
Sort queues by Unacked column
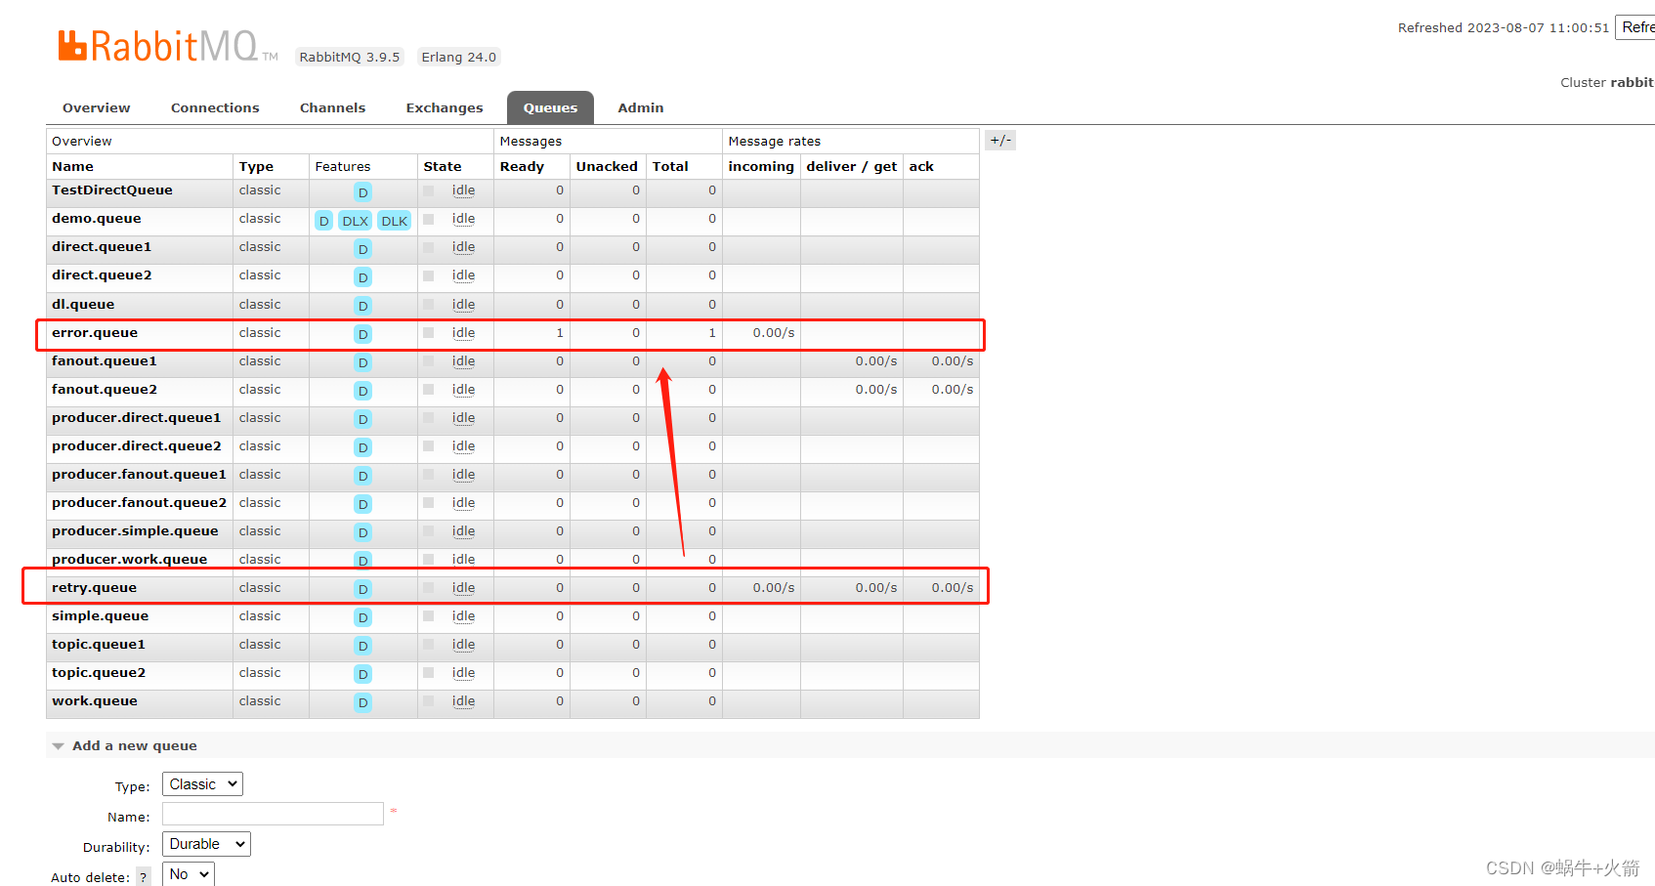click(607, 167)
